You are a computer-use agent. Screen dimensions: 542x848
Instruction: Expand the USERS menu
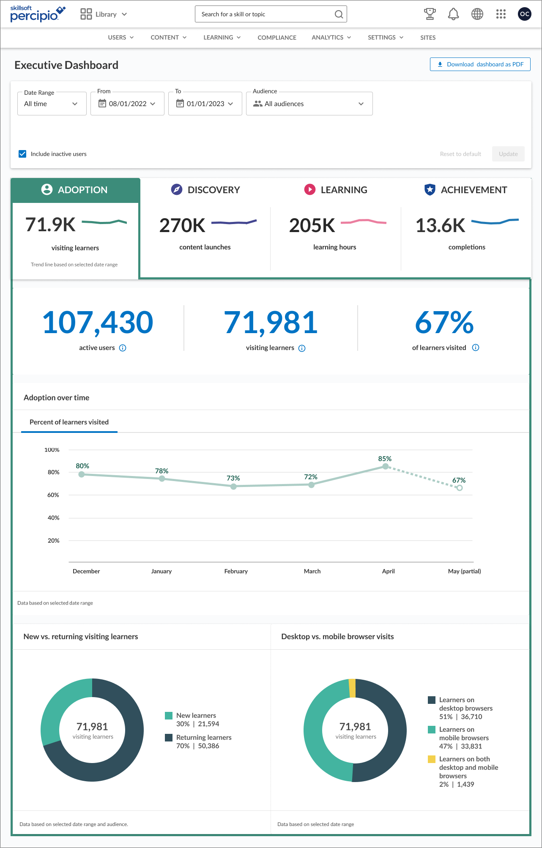121,38
